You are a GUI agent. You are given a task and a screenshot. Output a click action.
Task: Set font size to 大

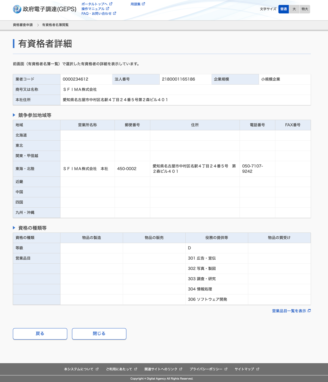point(294,9)
